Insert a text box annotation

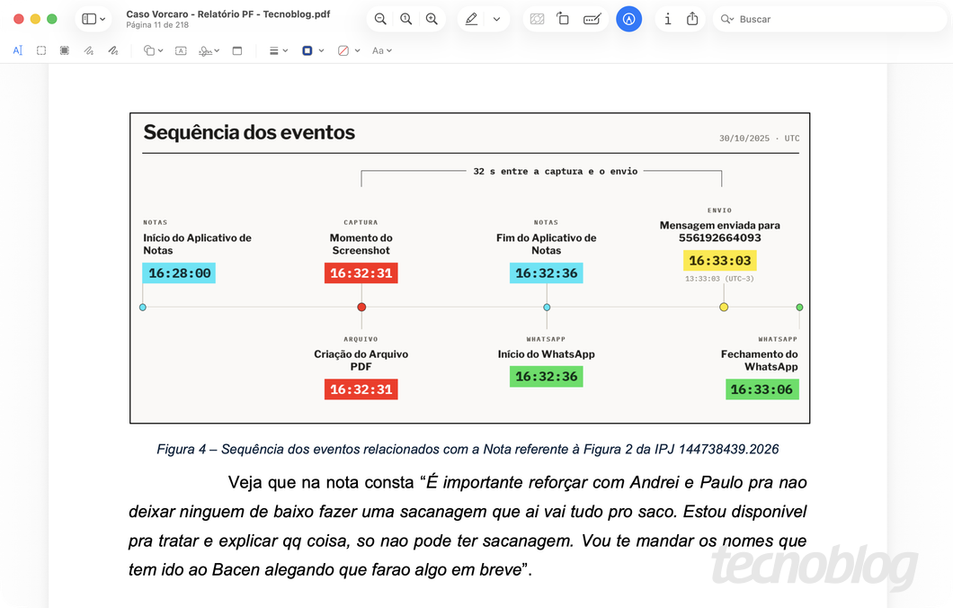click(x=181, y=50)
